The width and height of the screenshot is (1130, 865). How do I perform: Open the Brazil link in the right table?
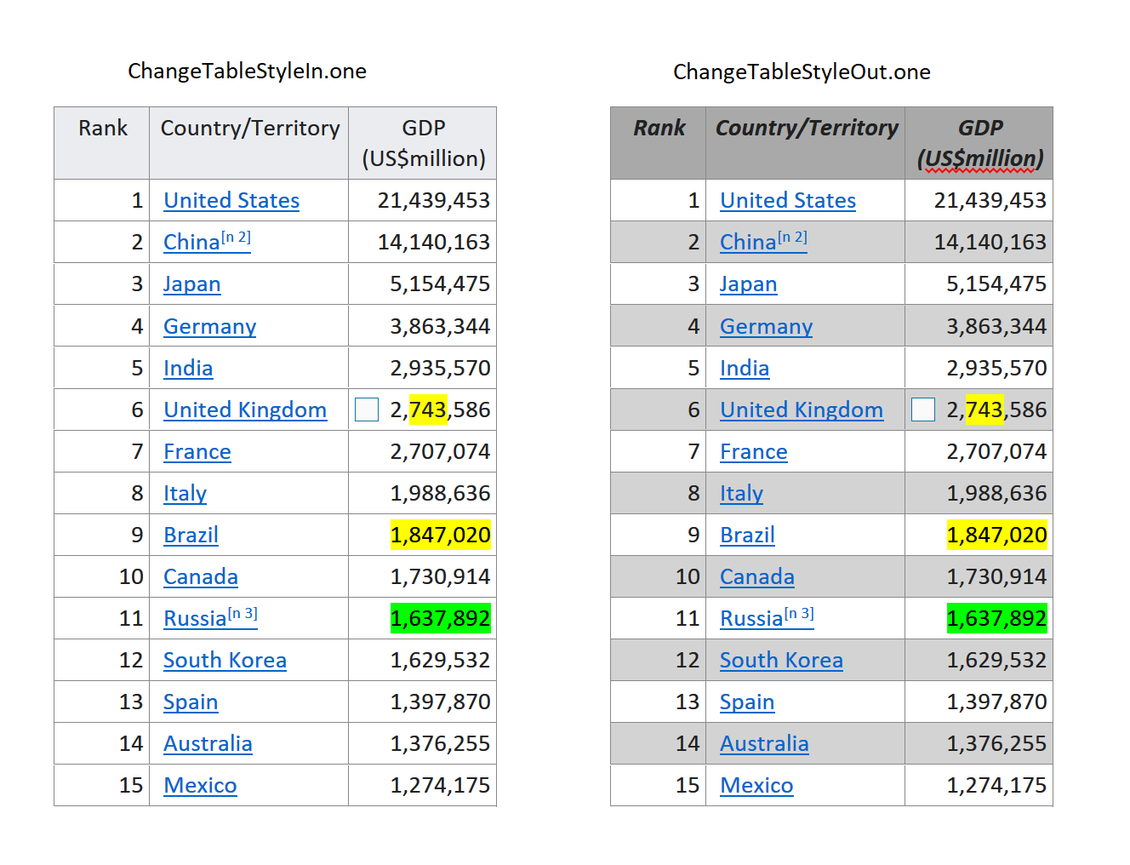click(747, 536)
